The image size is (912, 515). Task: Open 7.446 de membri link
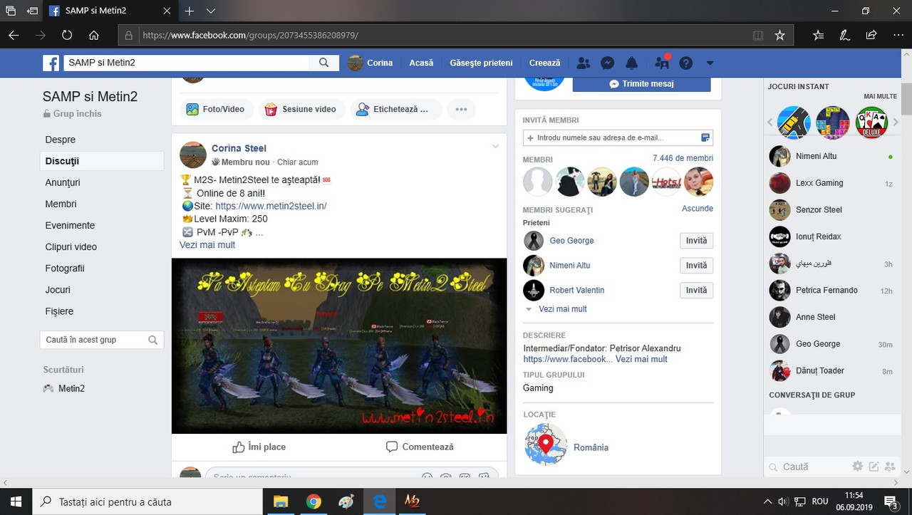tap(683, 158)
